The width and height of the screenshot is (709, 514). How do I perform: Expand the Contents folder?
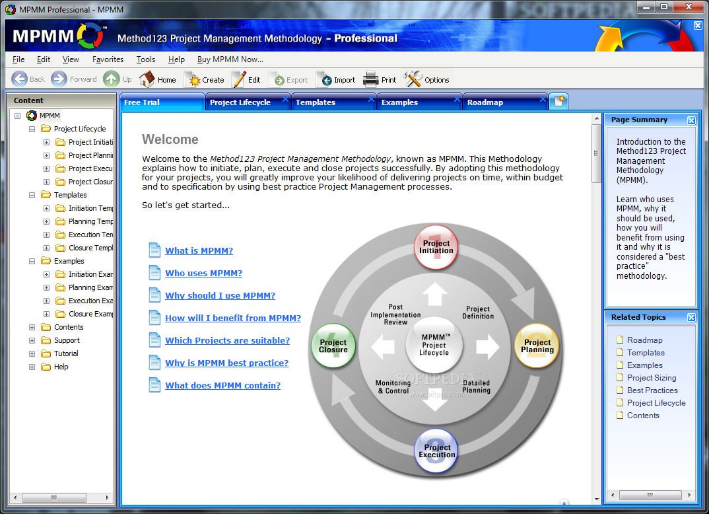[32, 327]
